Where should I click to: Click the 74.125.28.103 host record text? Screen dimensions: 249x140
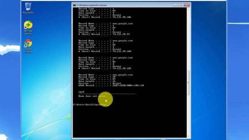tap(122, 68)
